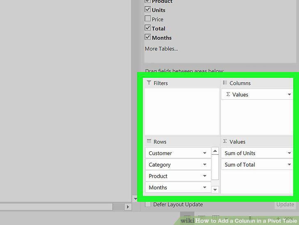Screen dimensions: 299x225
Task: Uncheck the Months field checkbox
Action: (x=147, y=37)
